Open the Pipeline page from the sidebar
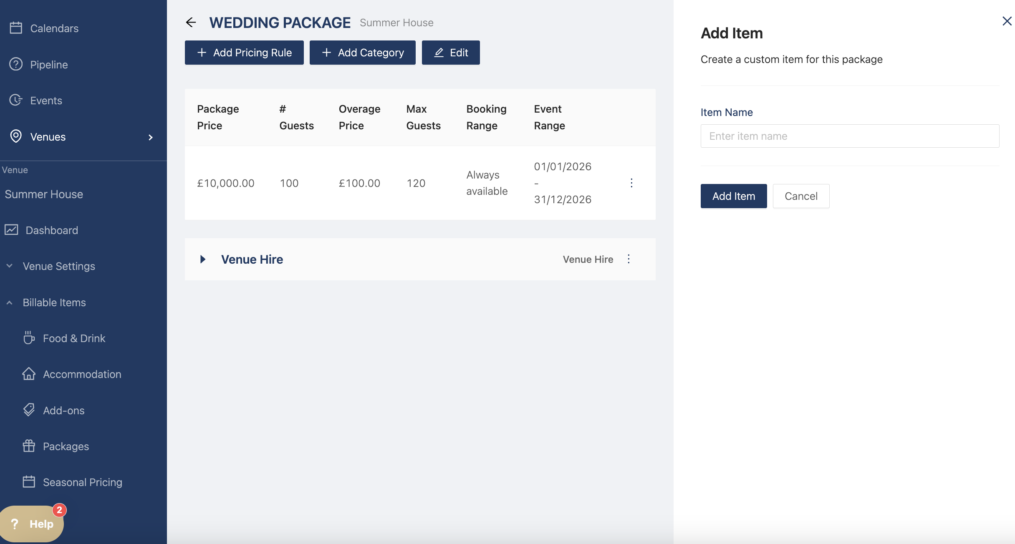Image resolution: width=1015 pixels, height=544 pixels. coord(48,65)
